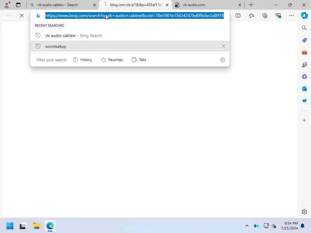Open the Windows Start menu
The height and width of the screenshot is (233, 311).
tap(10, 226)
